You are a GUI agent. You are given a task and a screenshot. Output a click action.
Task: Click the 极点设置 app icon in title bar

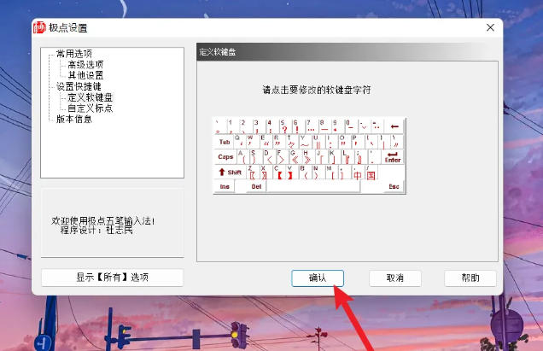click(39, 27)
